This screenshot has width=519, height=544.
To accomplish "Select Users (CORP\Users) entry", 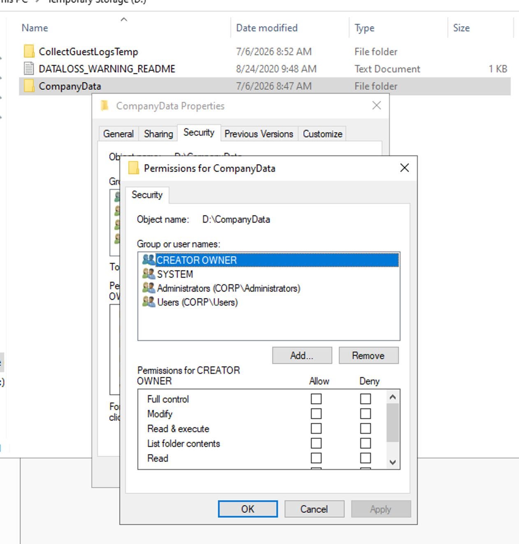I will click(270, 302).
